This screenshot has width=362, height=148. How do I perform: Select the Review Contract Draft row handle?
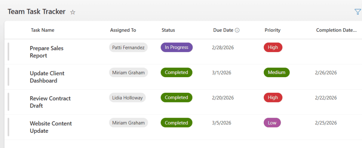pyautogui.click(x=8, y=102)
